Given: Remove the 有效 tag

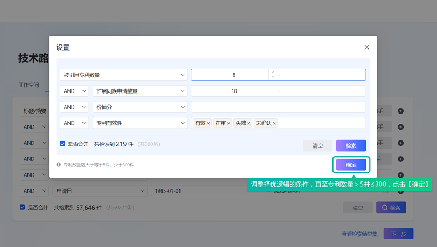Looking at the screenshot, I should coord(208,123).
